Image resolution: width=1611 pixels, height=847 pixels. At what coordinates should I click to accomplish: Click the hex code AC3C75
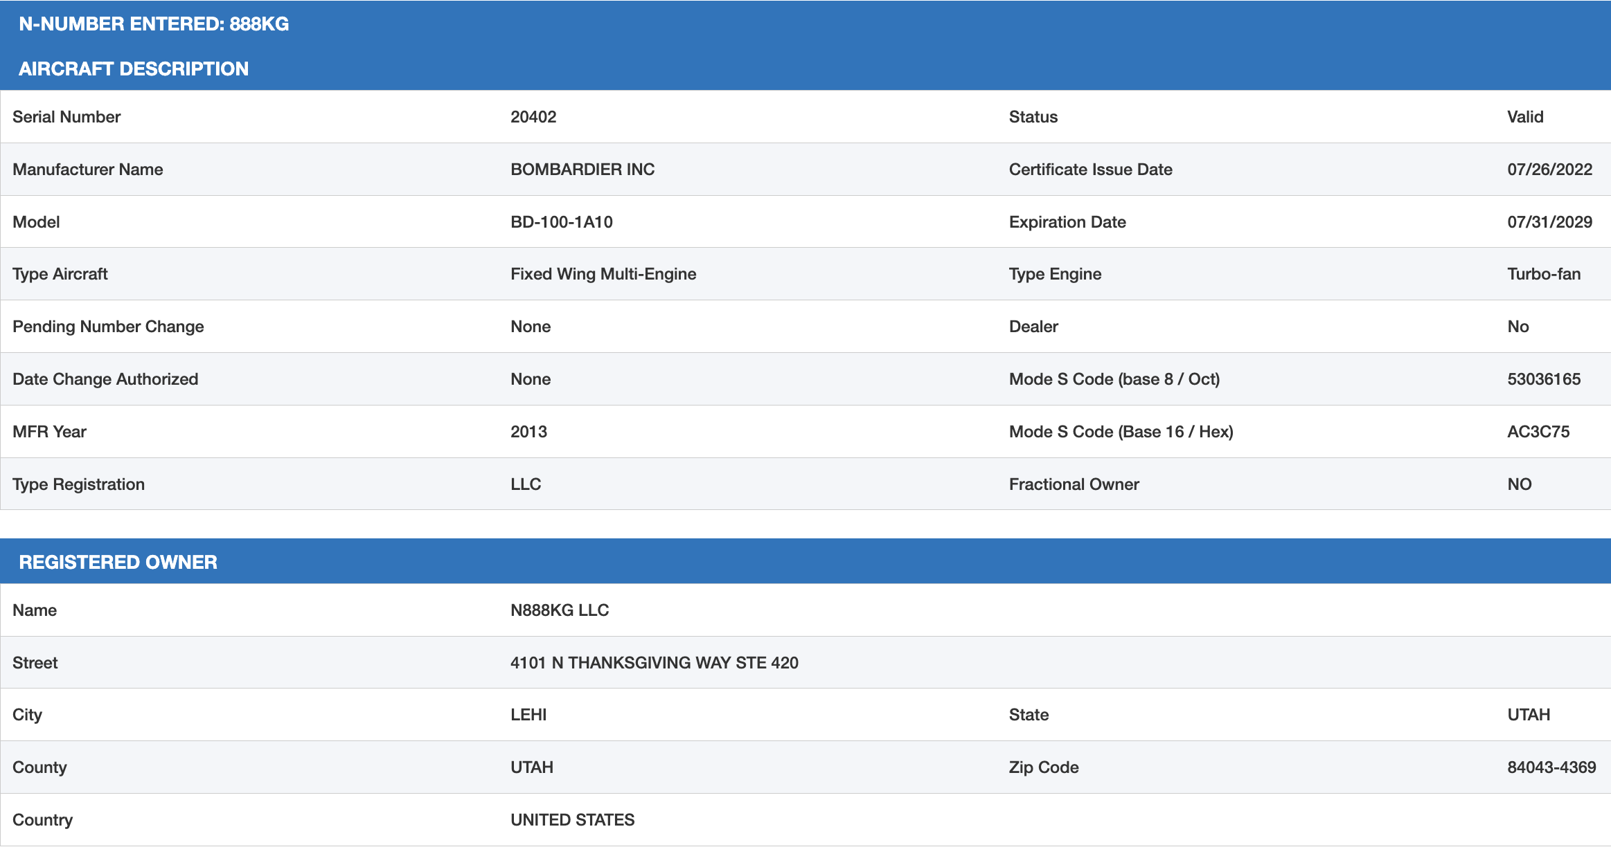point(1538,432)
